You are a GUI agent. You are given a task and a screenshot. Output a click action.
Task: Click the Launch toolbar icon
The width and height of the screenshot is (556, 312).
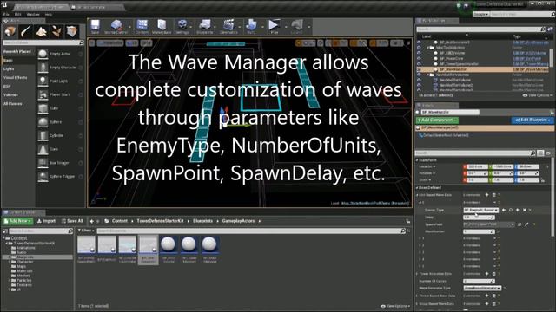(297, 26)
